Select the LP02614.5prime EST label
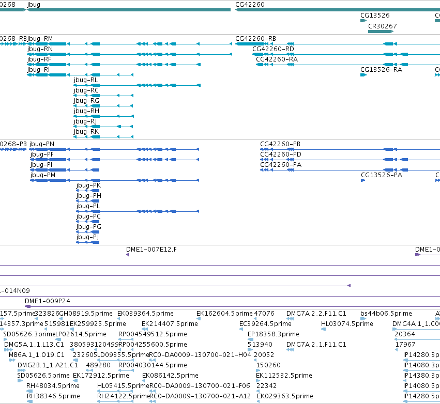 coord(81,334)
